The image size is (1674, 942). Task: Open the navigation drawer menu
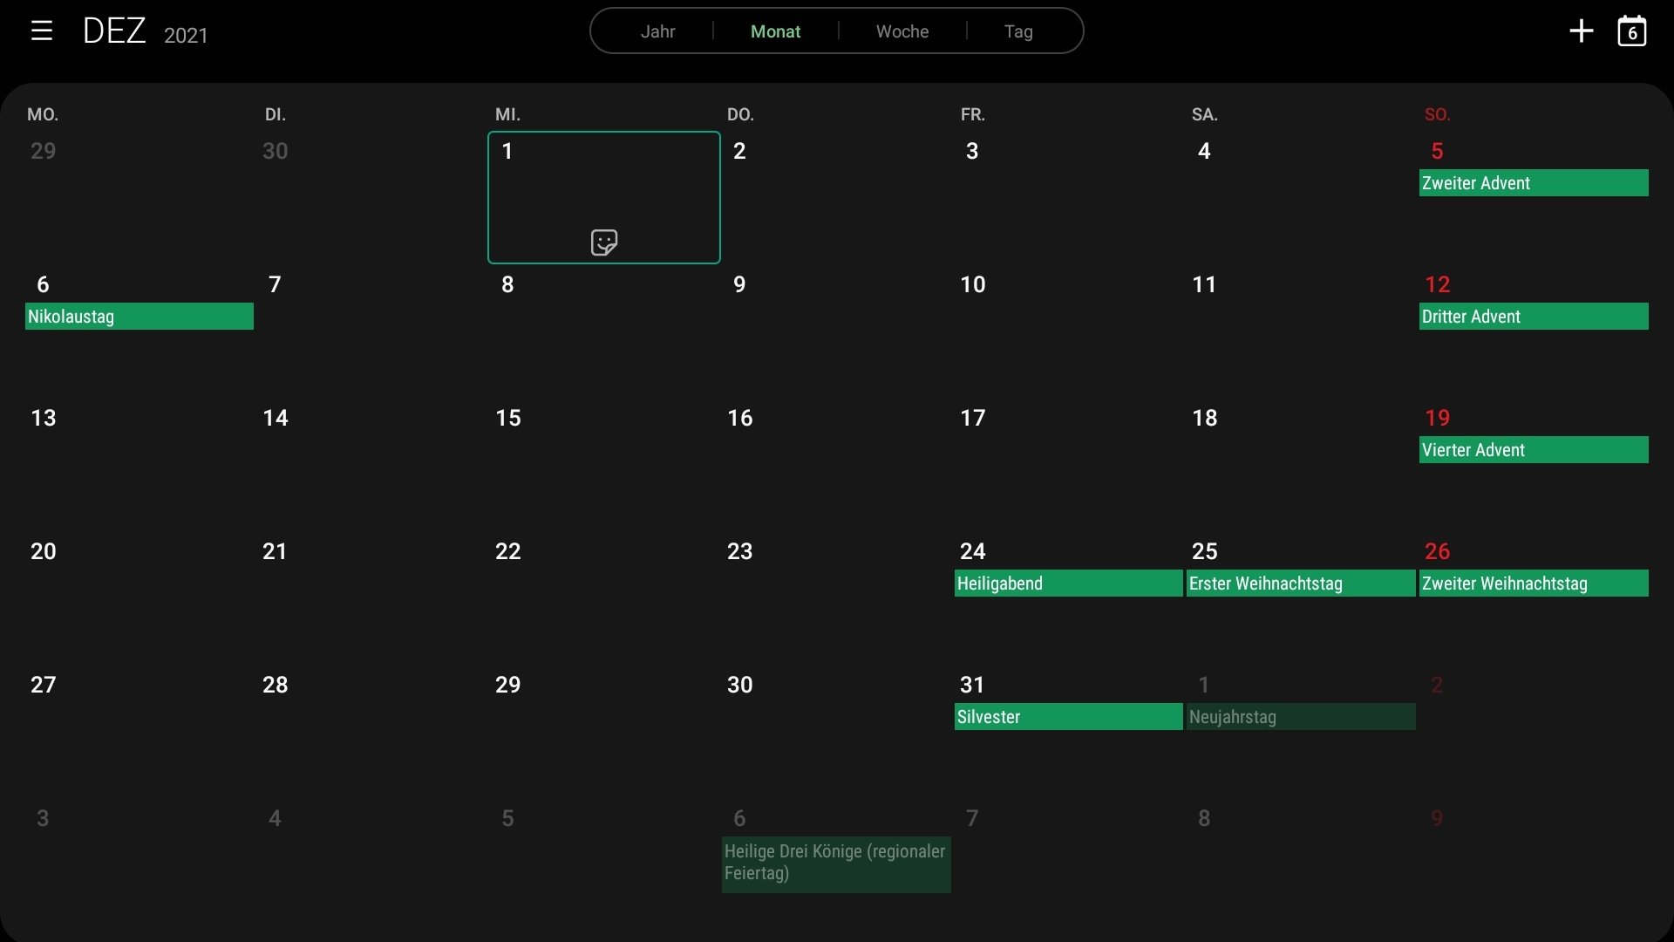point(41,30)
